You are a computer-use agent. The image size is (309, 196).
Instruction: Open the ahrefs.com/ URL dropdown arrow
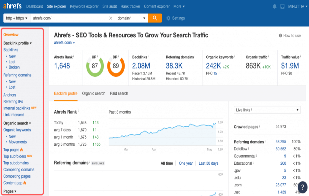click(x=74, y=43)
